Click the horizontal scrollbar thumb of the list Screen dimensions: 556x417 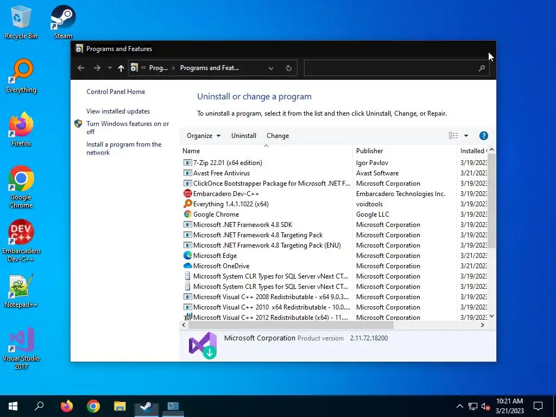point(291,325)
